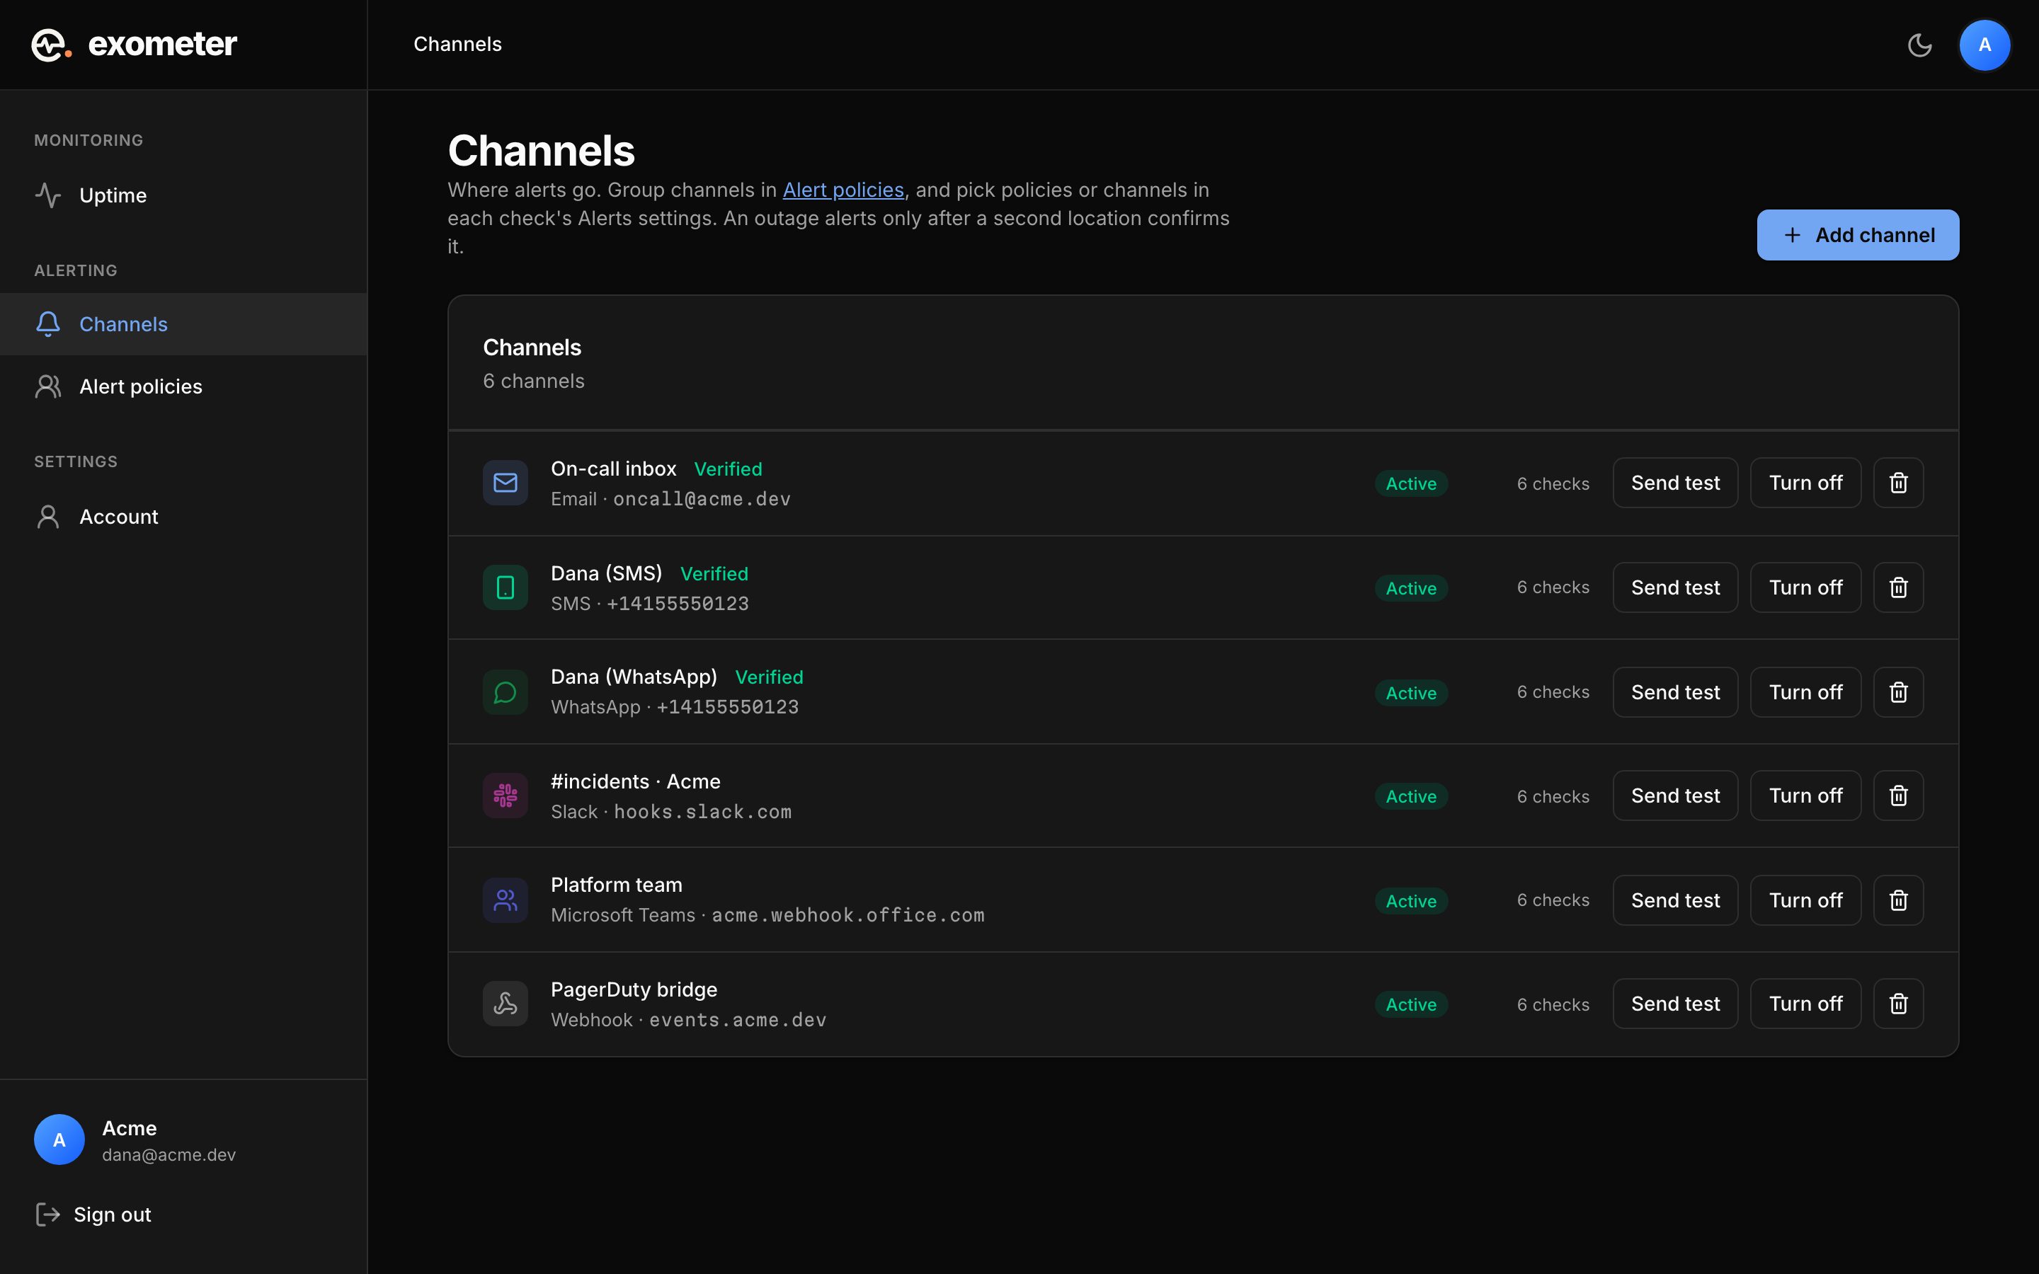Screen dimensions: 2039x1274
Task: Delete the #incidents Slack channel
Action: pos(1898,796)
